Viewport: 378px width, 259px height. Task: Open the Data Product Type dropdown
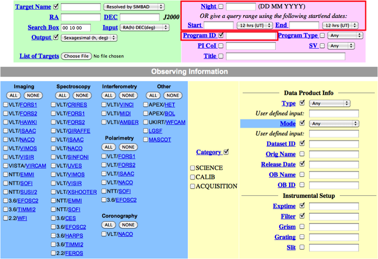[x=329, y=103]
